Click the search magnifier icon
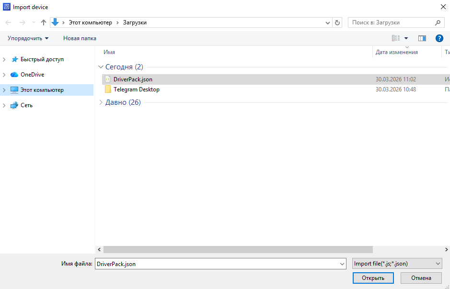Screen dimensions: 450x289 [438, 22]
